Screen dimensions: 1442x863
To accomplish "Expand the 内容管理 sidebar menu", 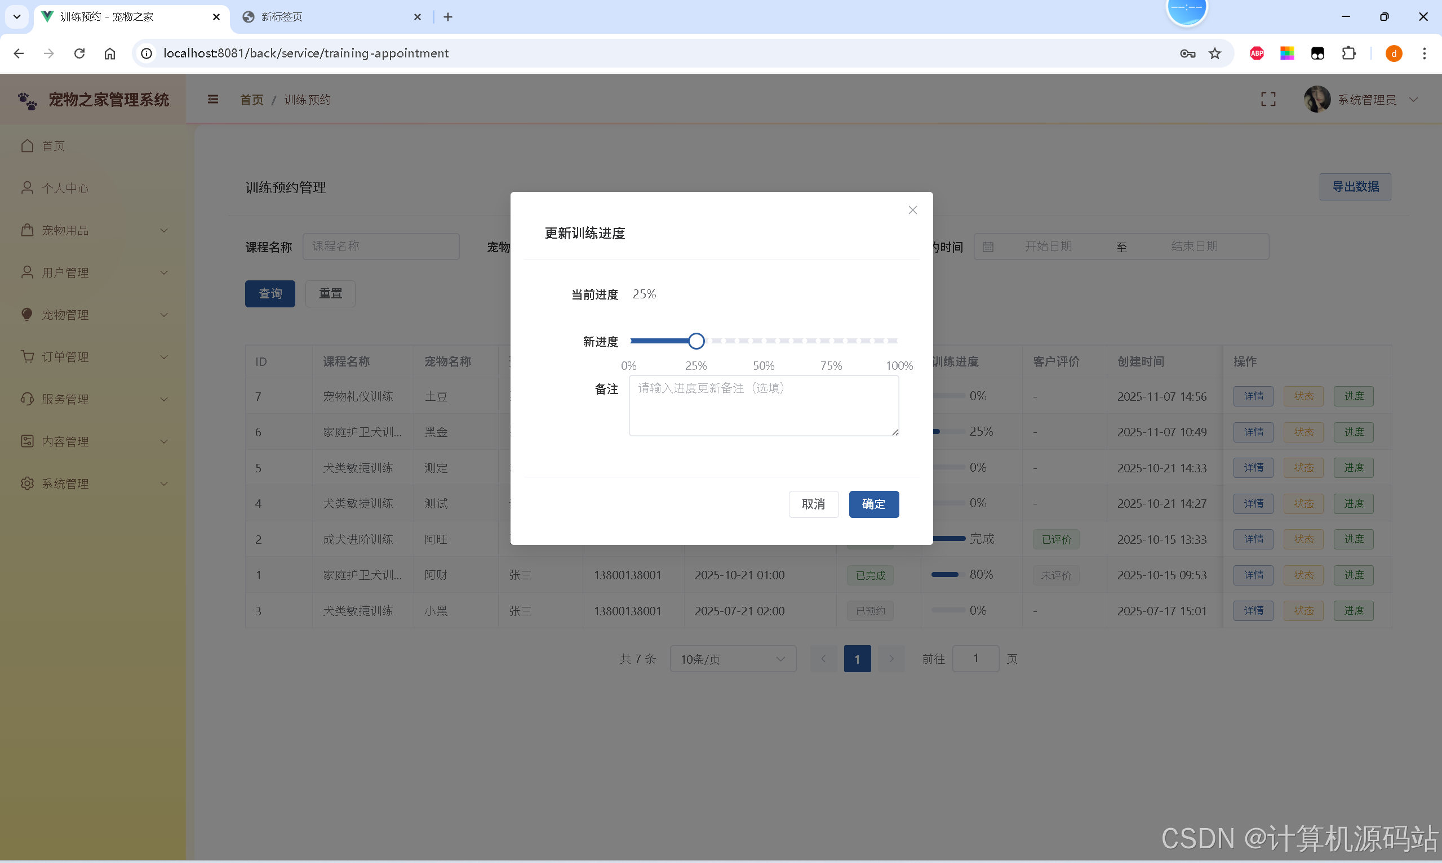I will pos(93,441).
